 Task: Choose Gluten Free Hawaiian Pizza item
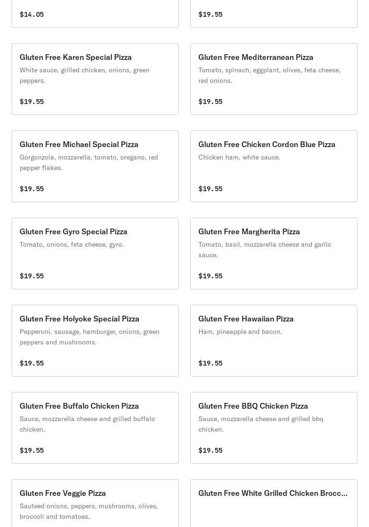tap(274, 341)
